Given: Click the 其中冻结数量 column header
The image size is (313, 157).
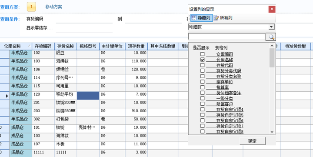Looking at the screenshot, I should (x=163, y=47).
